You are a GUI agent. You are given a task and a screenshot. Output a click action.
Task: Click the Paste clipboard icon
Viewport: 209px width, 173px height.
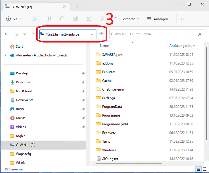click(x=62, y=19)
